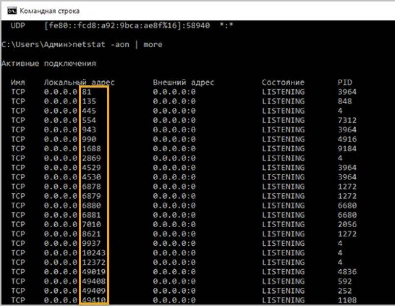Select port 9937 in local address column
This screenshot has width=395, height=306.
[91, 243]
